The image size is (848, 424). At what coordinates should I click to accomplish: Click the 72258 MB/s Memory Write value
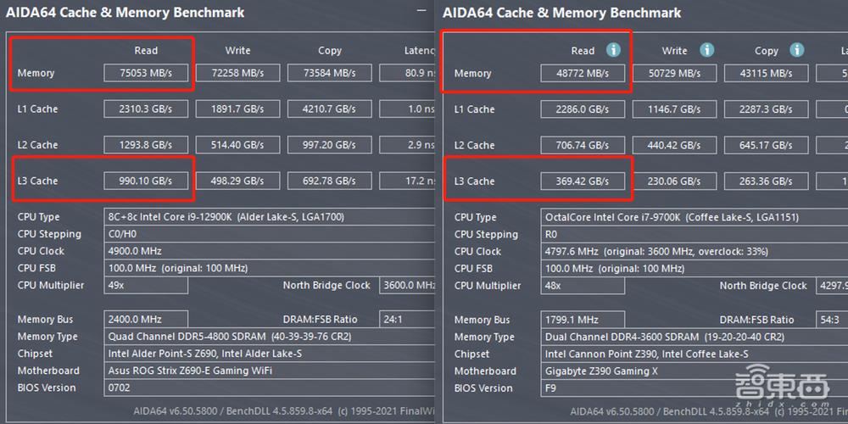(237, 73)
